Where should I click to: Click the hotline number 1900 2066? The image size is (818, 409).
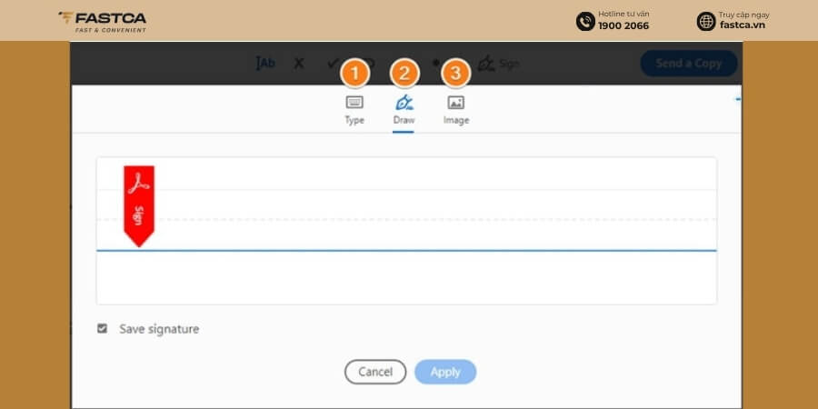[x=623, y=25]
